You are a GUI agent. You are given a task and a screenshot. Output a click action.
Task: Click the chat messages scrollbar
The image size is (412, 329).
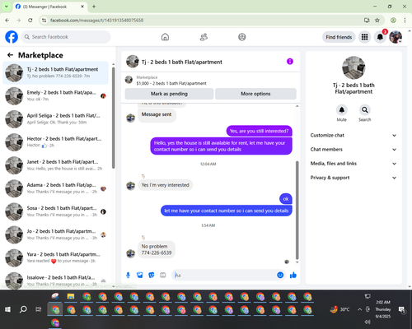pyautogui.click(x=297, y=210)
